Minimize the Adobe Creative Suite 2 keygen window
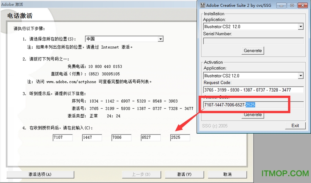 click(281, 5)
